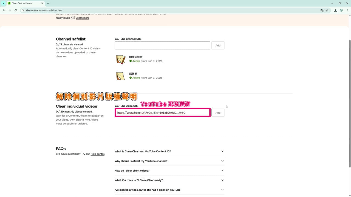
Task: Open the Chrome profile icon
Action: [x=341, y=10]
